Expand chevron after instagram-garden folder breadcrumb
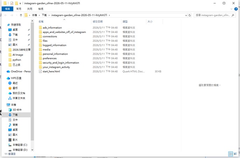The height and width of the screenshot is (158, 240). click(109, 15)
